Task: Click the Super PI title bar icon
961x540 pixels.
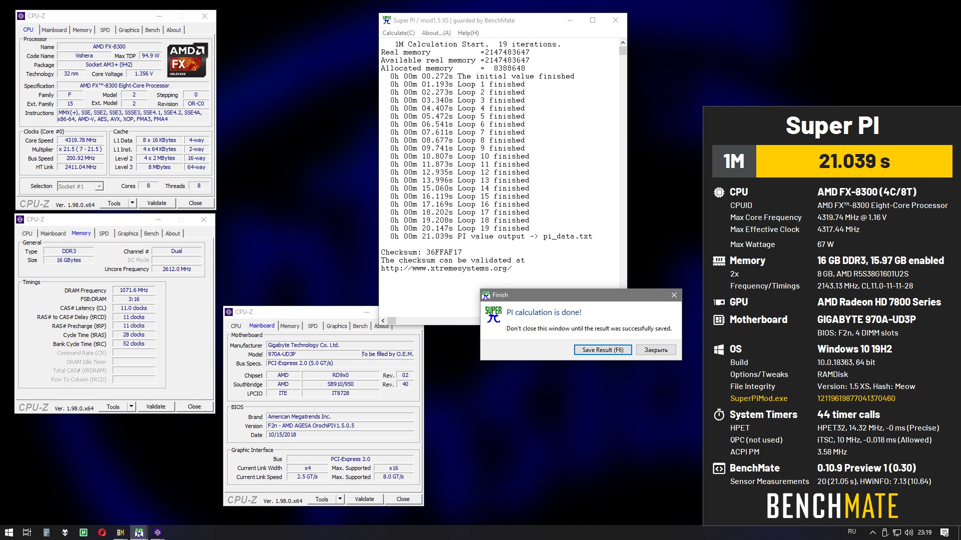Action: 386,20
